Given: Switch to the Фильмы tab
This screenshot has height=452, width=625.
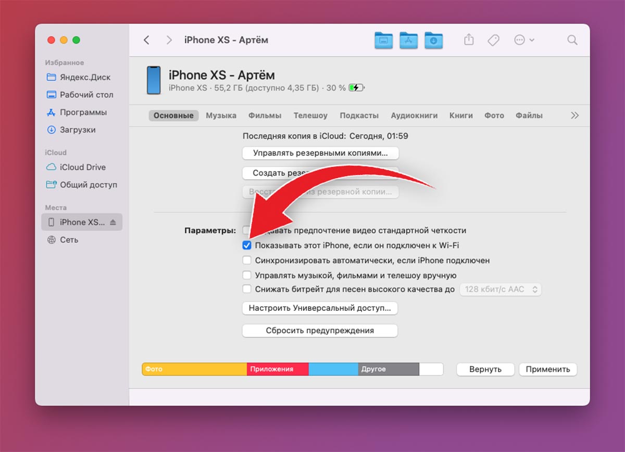Looking at the screenshot, I should coord(265,116).
